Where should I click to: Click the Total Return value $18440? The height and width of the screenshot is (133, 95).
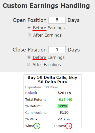coord(65,99)
